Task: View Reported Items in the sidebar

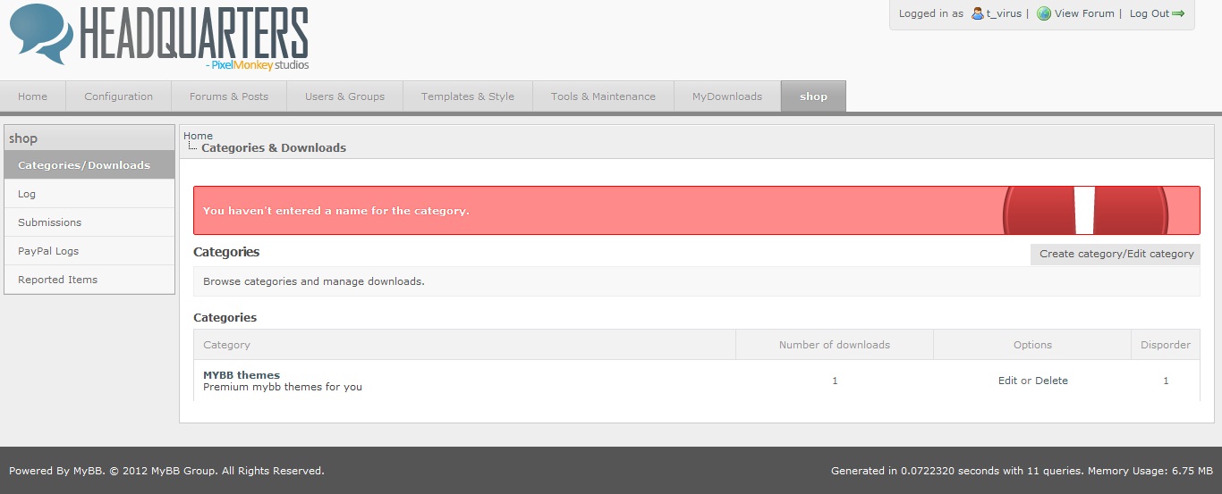Action: [57, 280]
